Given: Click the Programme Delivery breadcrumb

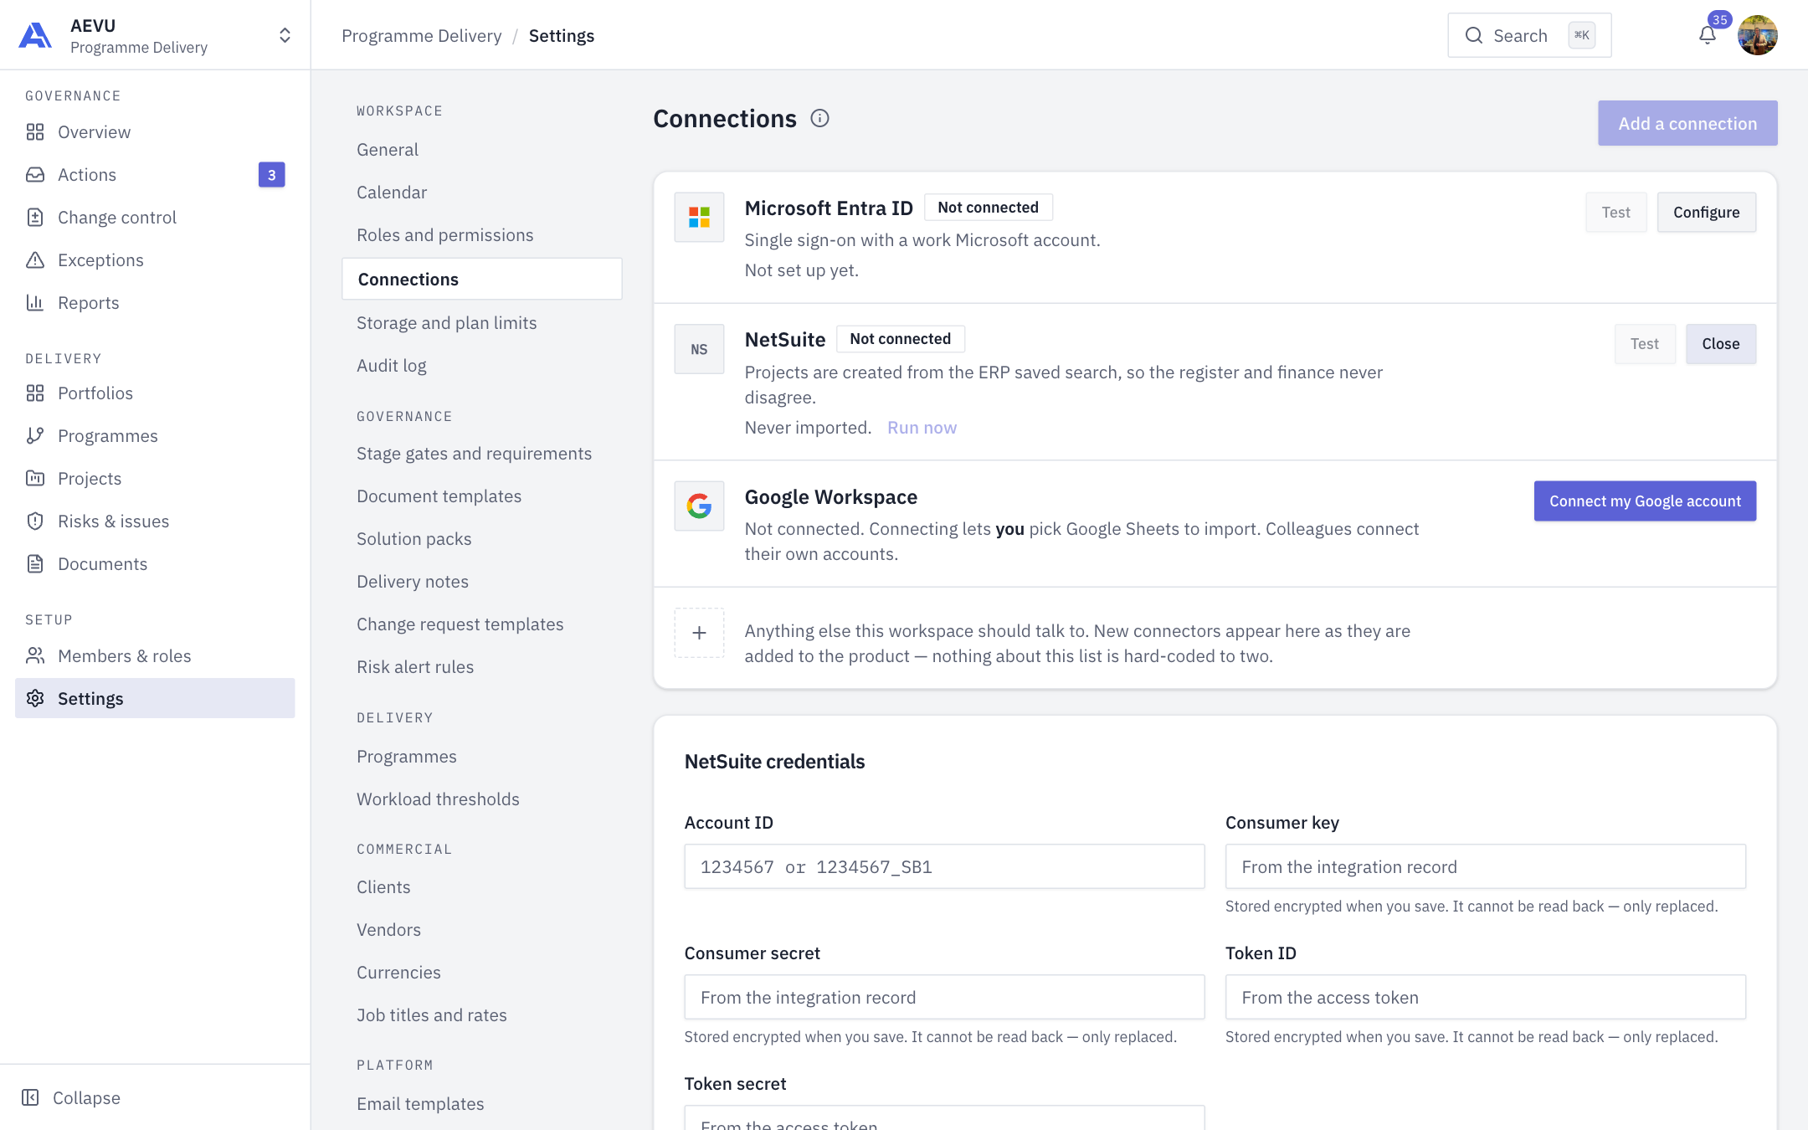Looking at the screenshot, I should coord(421,36).
